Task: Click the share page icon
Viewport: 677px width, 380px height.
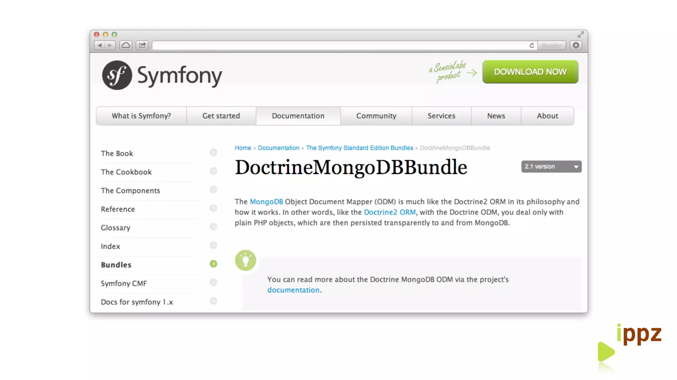Action: pos(142,45)
